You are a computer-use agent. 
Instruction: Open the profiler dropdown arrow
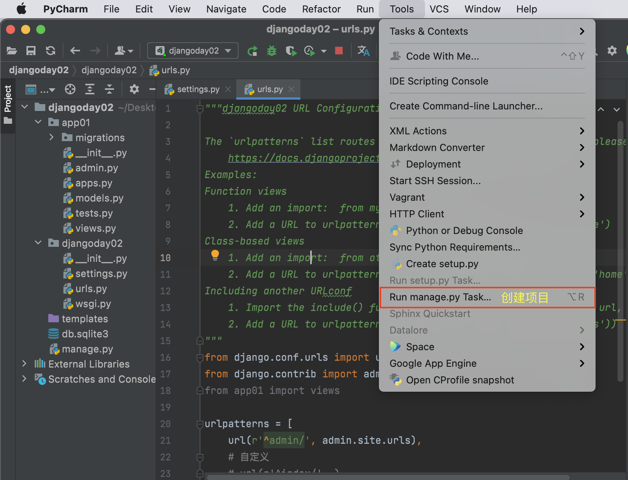324,51
